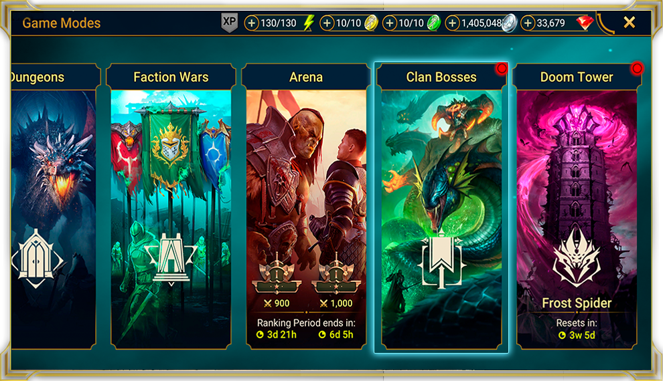Image resolution: width=663 pixels, height=381 pixels.
Task: Click the XP boost shield icon
Action: (x=230, y=22)
